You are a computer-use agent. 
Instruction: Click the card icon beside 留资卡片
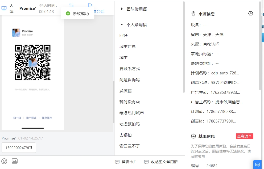point(117,162)
